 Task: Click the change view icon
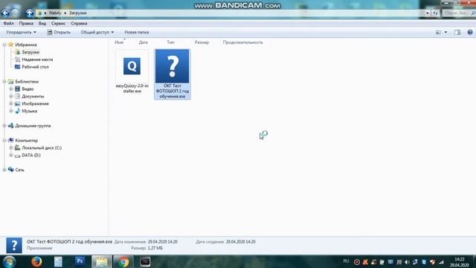point(438,32)
